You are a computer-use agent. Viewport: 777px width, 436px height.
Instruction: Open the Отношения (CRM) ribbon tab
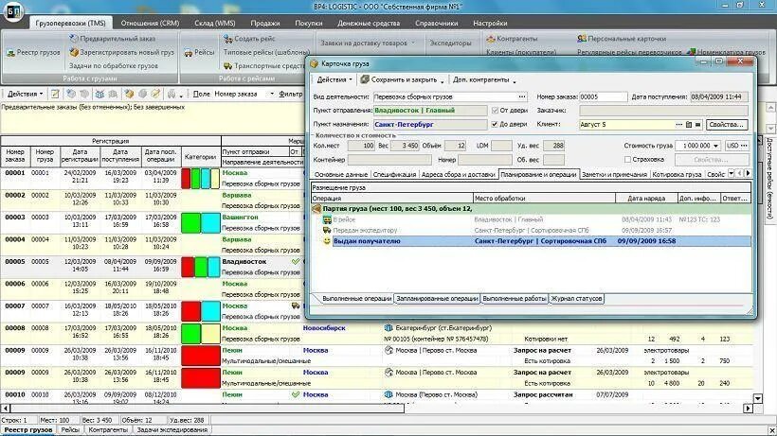pos(150,24)
